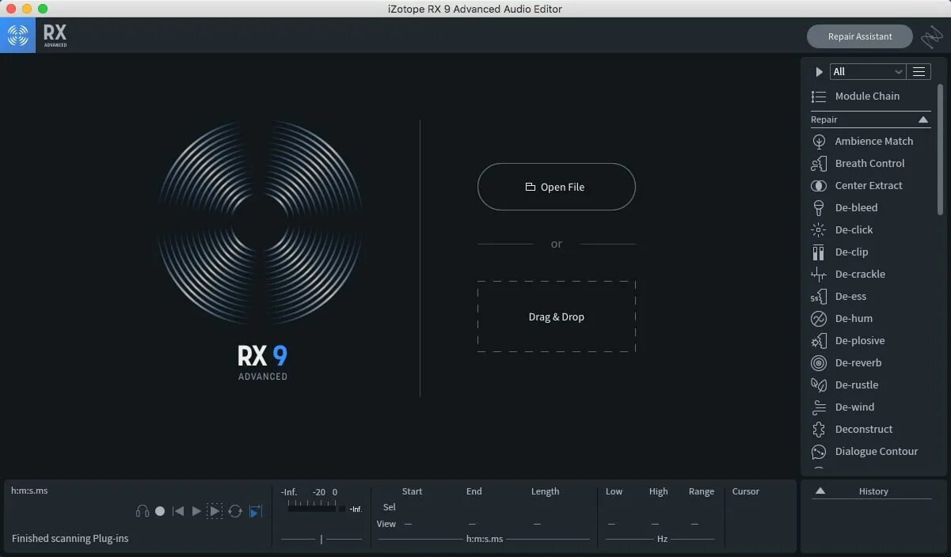The height and width of the screenshot is (557, 951).
Task: Click the De-bleed microphone icon
Action: [819, 208]
